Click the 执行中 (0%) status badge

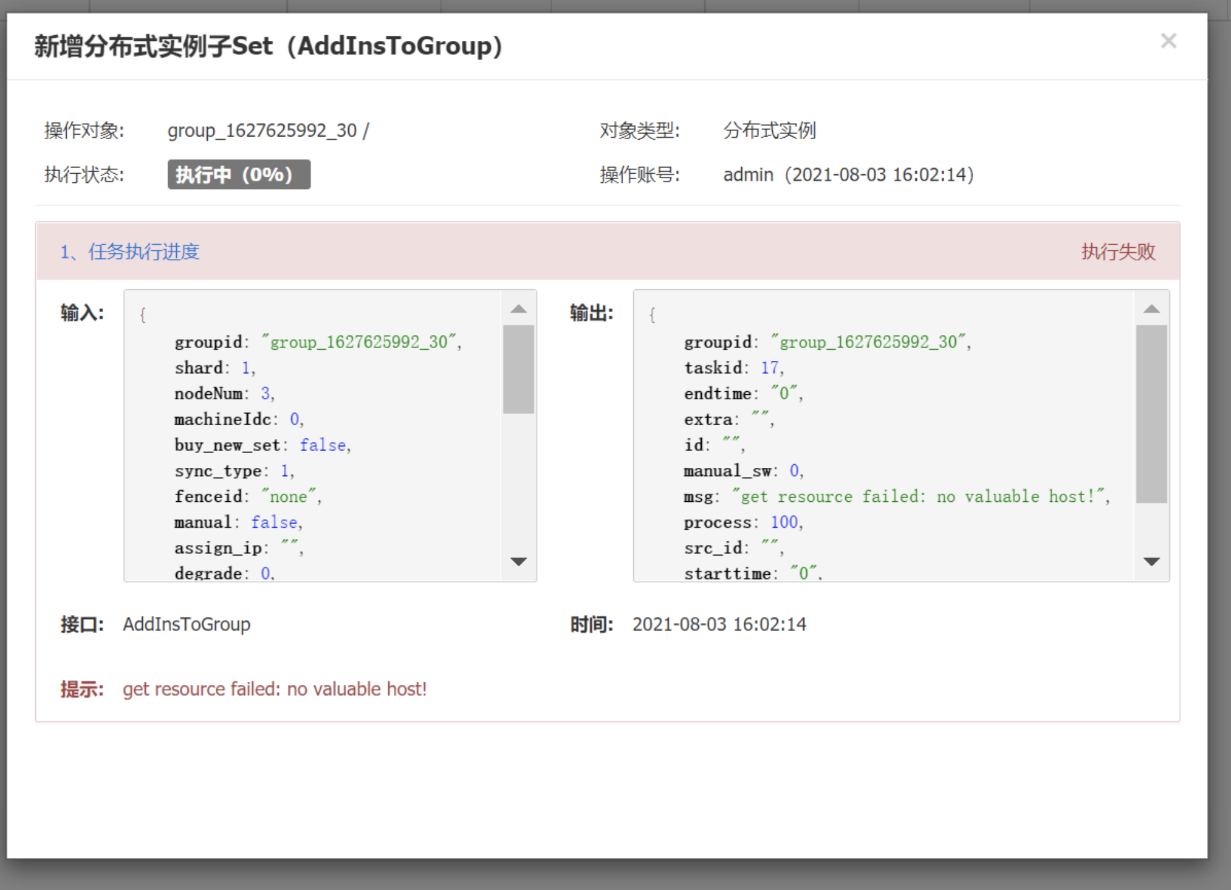coord(239,175)
